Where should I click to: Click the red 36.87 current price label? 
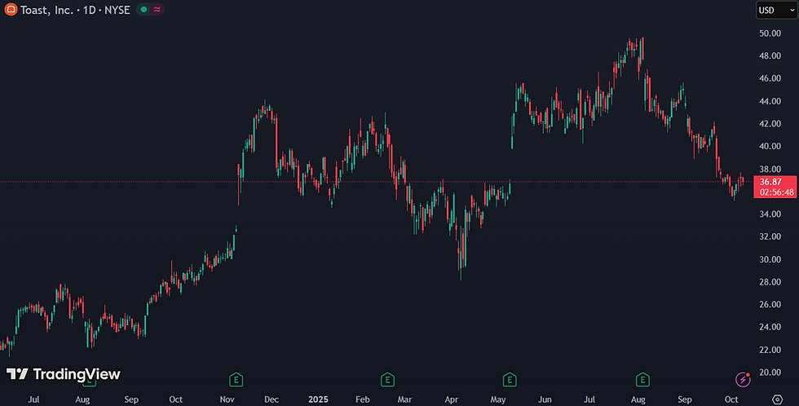[775, 187]
